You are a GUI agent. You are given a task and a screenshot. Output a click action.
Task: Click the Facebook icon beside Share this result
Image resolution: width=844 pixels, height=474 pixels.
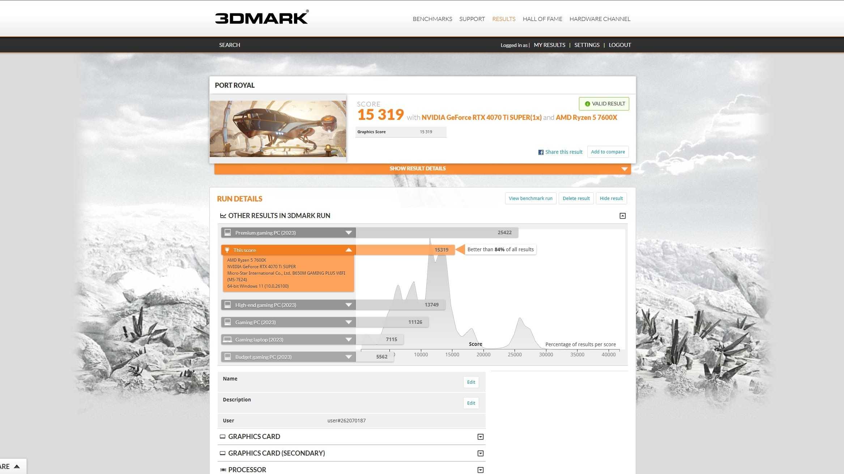click(x=541, y=152)
